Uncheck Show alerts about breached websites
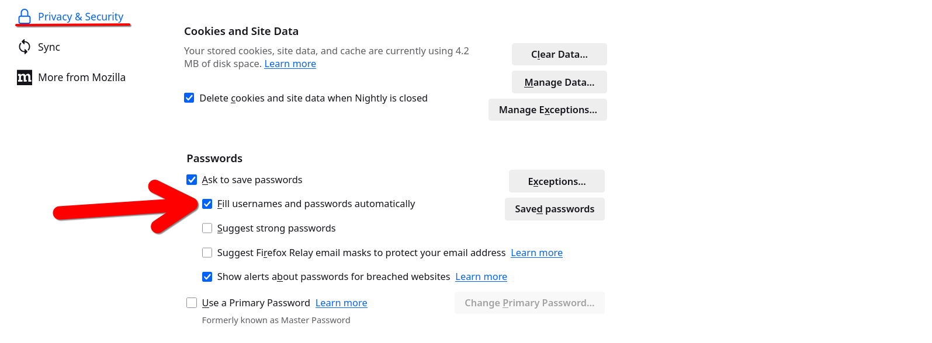Screen dimensions: 932x343 pyautogui.click(x=207, y=276)
